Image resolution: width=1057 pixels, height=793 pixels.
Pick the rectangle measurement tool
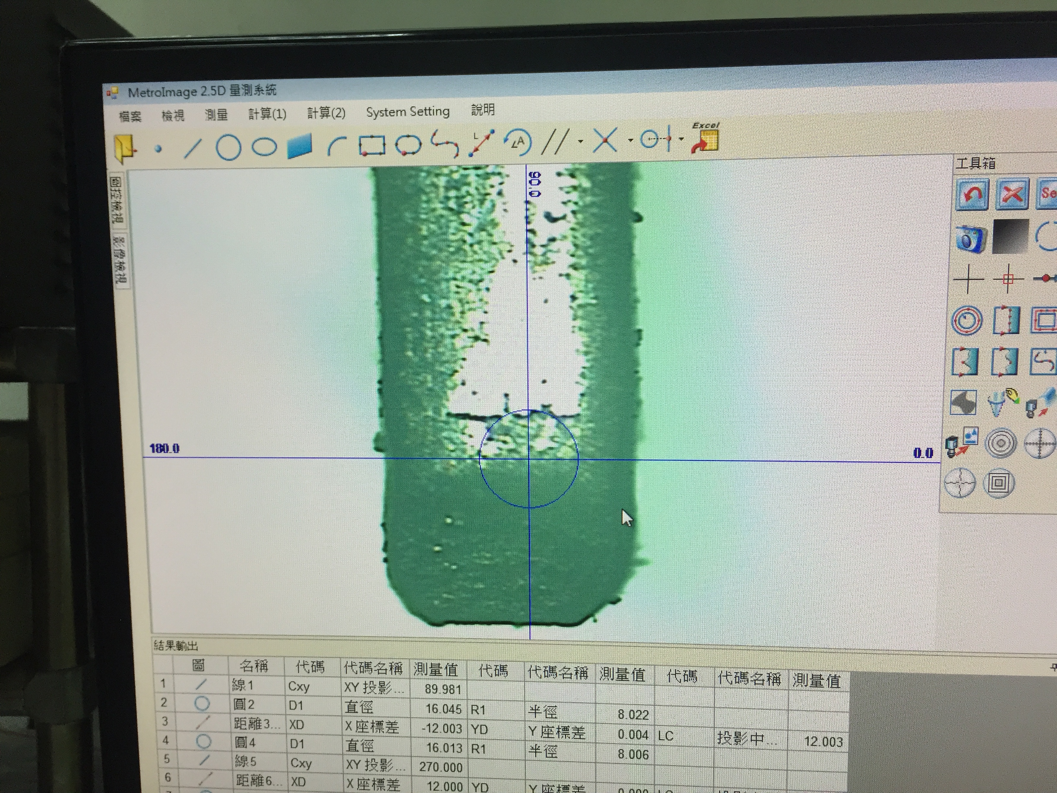[x=372, y=145]
